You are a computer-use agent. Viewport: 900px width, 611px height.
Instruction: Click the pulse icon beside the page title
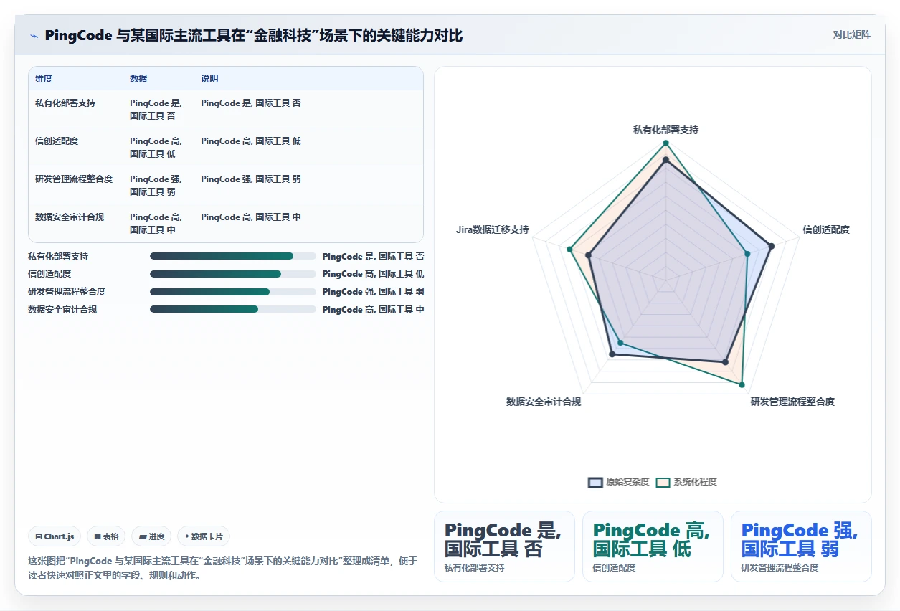pyautogui.click(x=34, y=36)
